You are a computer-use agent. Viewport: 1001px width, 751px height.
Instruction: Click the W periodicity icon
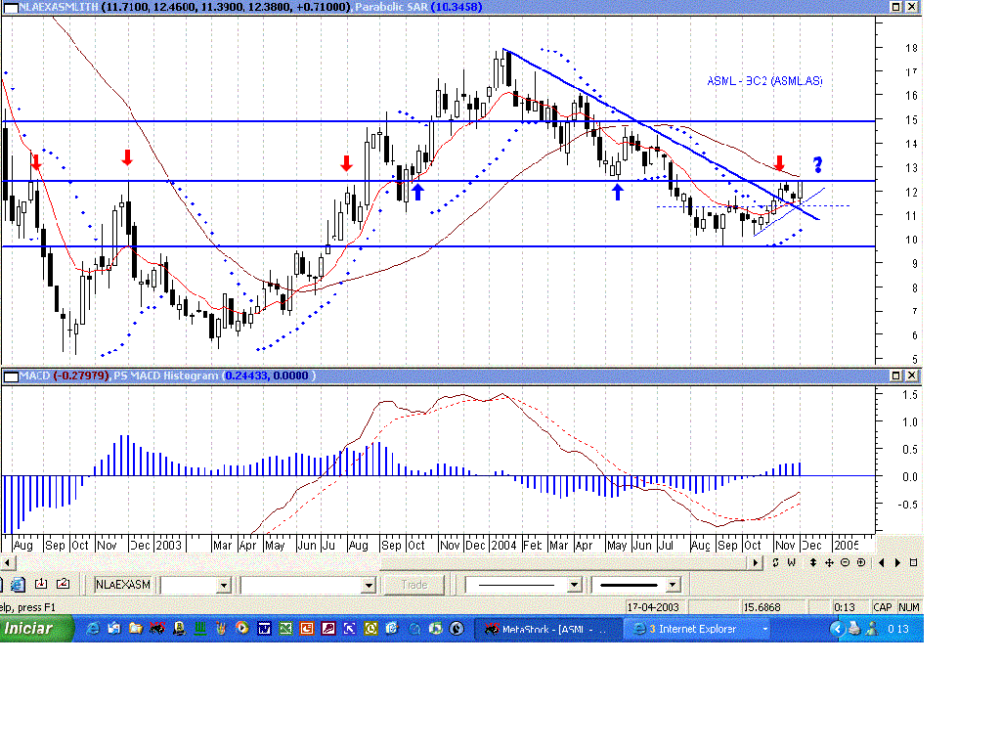pos(792,562)
